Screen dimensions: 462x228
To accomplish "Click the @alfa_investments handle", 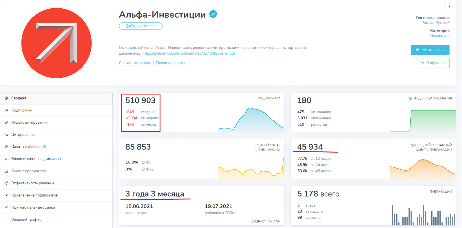I will point(141,26).
